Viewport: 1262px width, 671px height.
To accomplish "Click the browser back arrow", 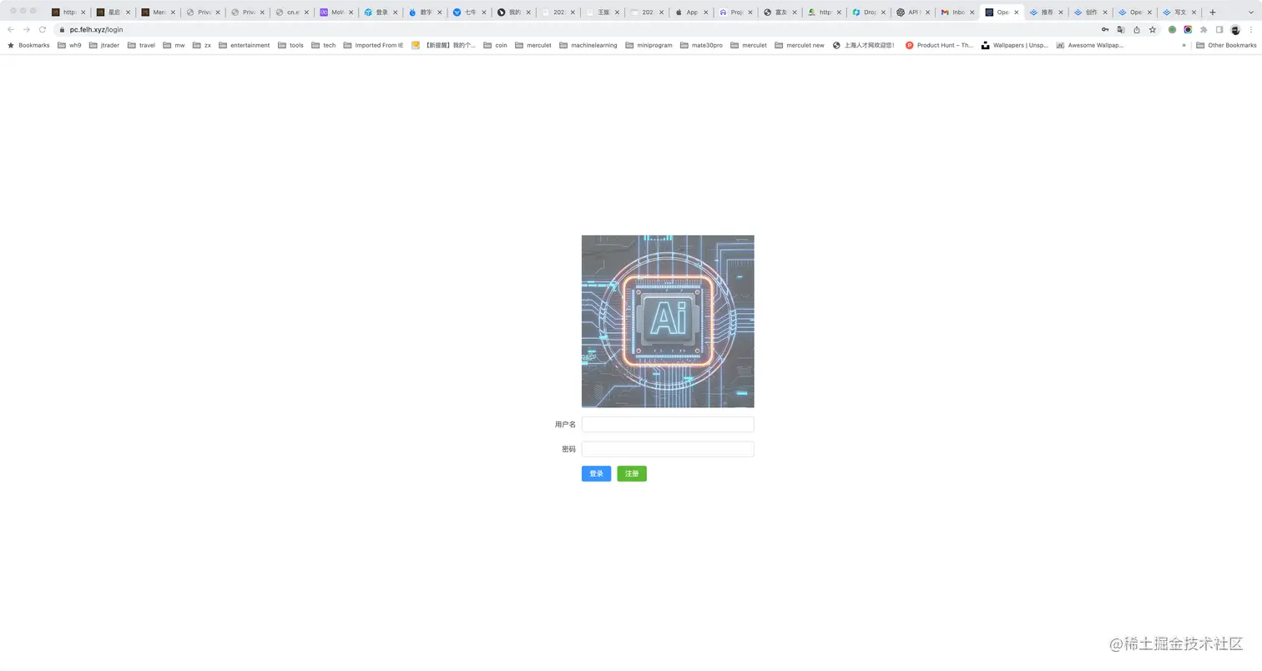I will coord(11,29).
